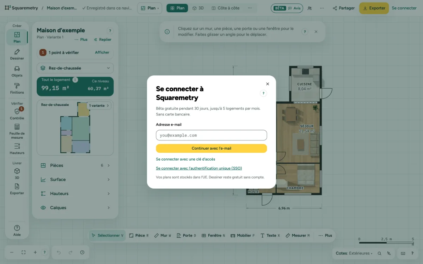Select the Porte door tool
The image size is (423, 264).
(187, 235)
